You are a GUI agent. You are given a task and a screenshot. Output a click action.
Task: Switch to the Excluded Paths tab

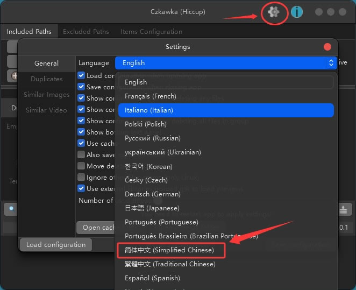point(86,32)
